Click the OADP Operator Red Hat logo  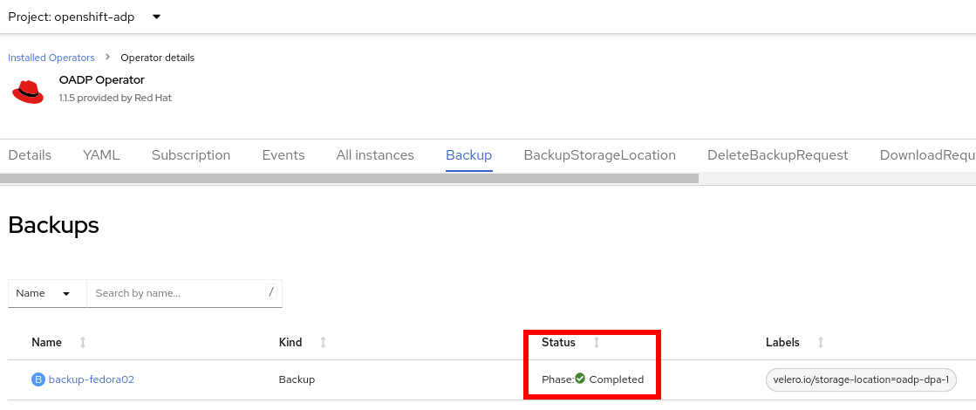27,92
